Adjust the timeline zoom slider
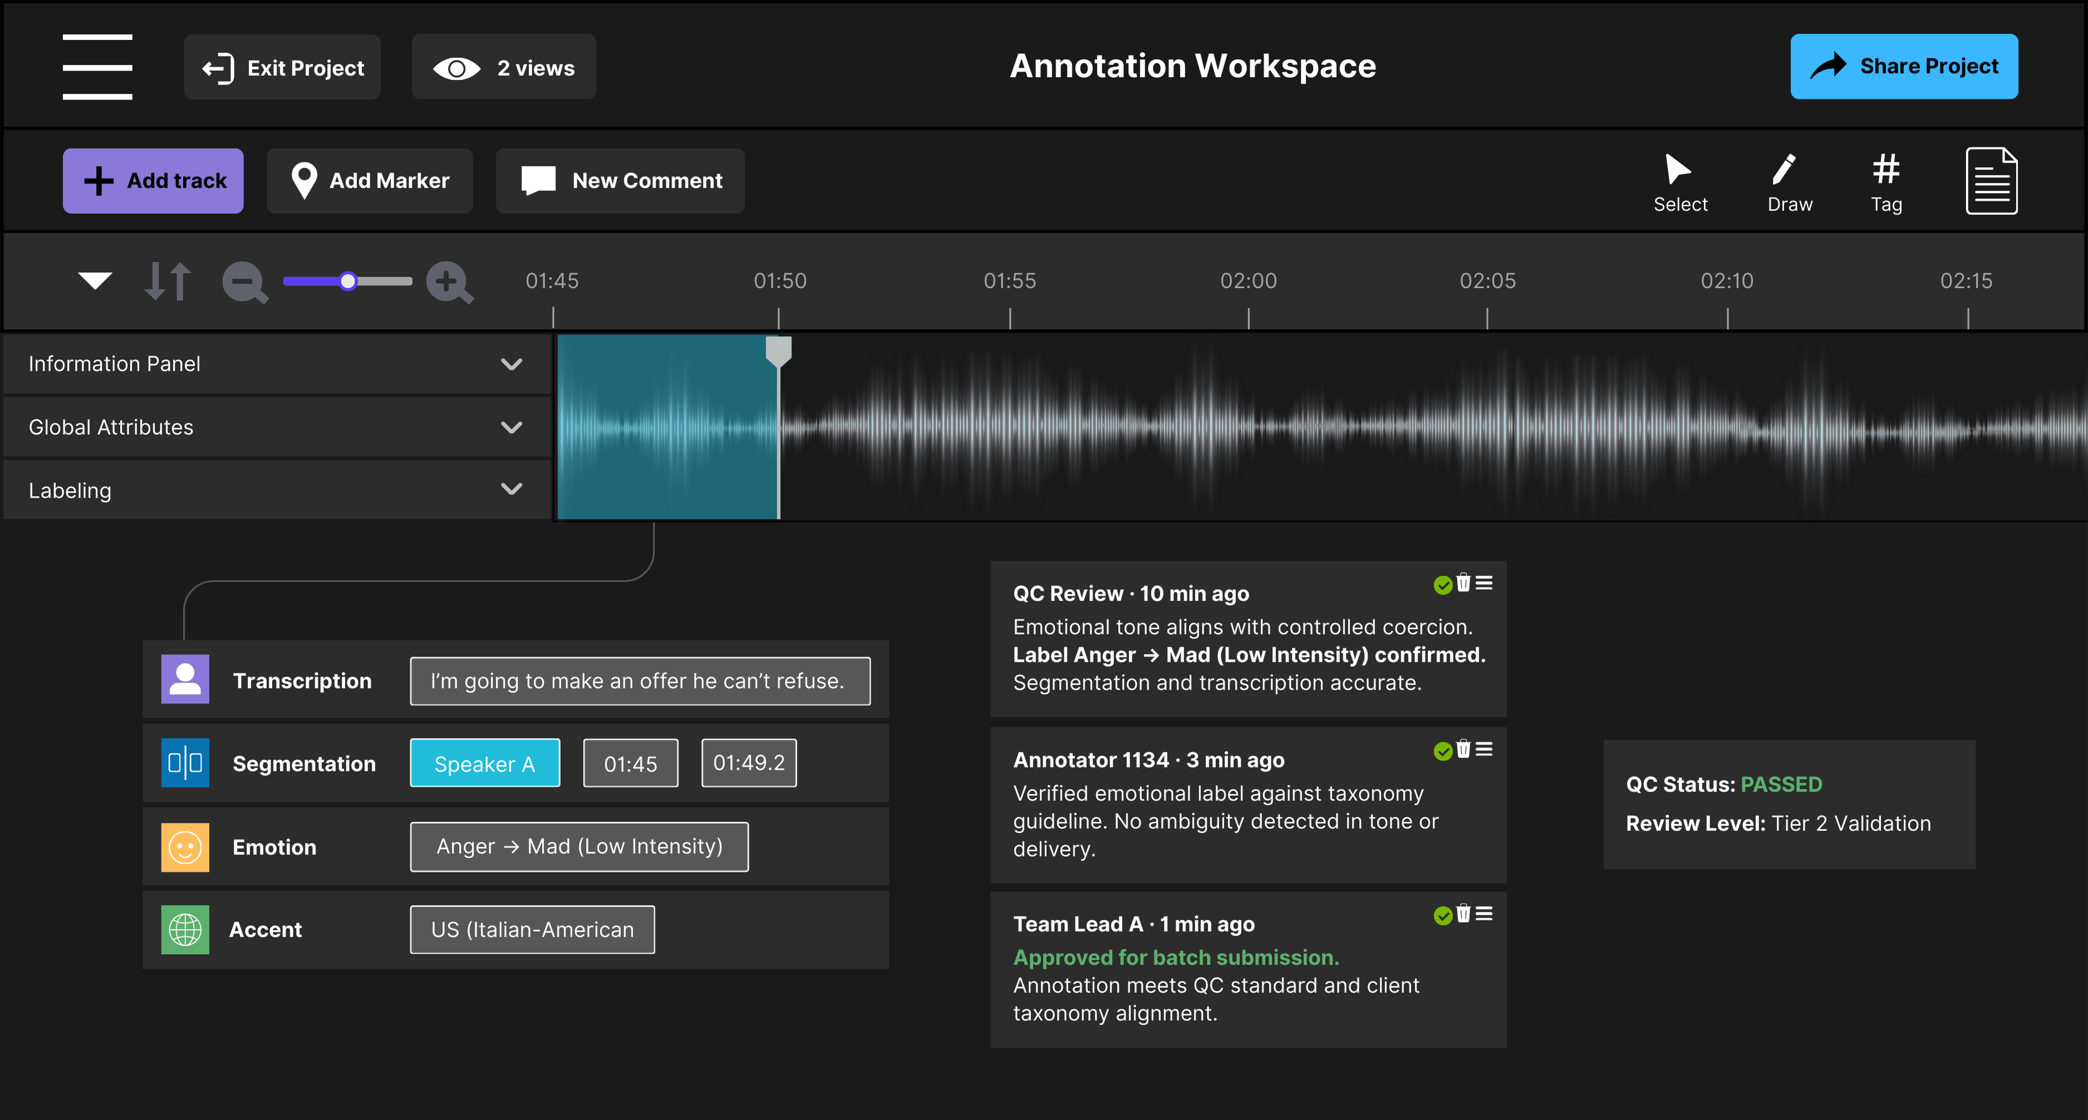 pyautogui.click(x=348, y=281)
